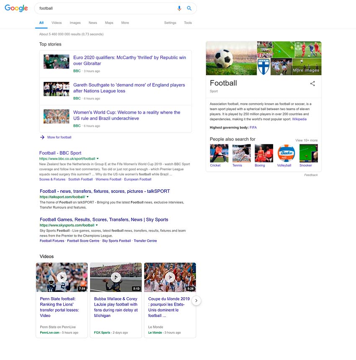Click the Finland crest shield image

tap(263, 66)
